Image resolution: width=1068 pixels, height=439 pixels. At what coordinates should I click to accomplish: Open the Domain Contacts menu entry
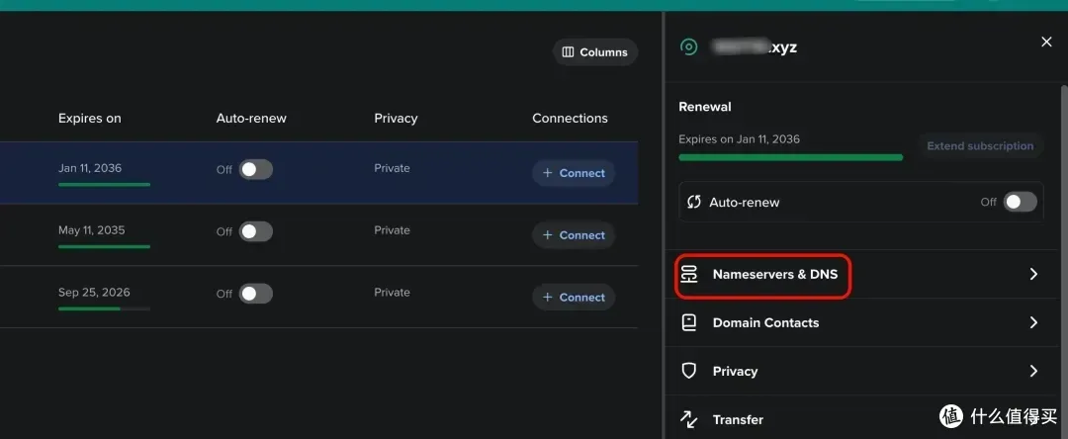pyautogui.click(x=765, y=322)
